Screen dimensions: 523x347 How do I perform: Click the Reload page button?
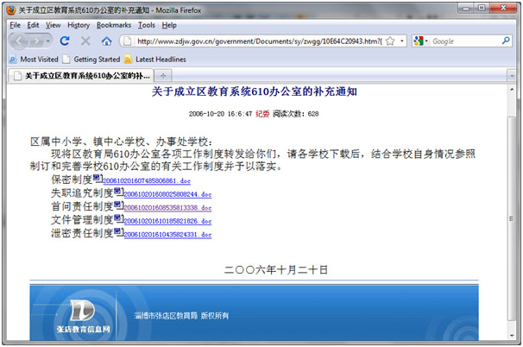click(65, 41)
